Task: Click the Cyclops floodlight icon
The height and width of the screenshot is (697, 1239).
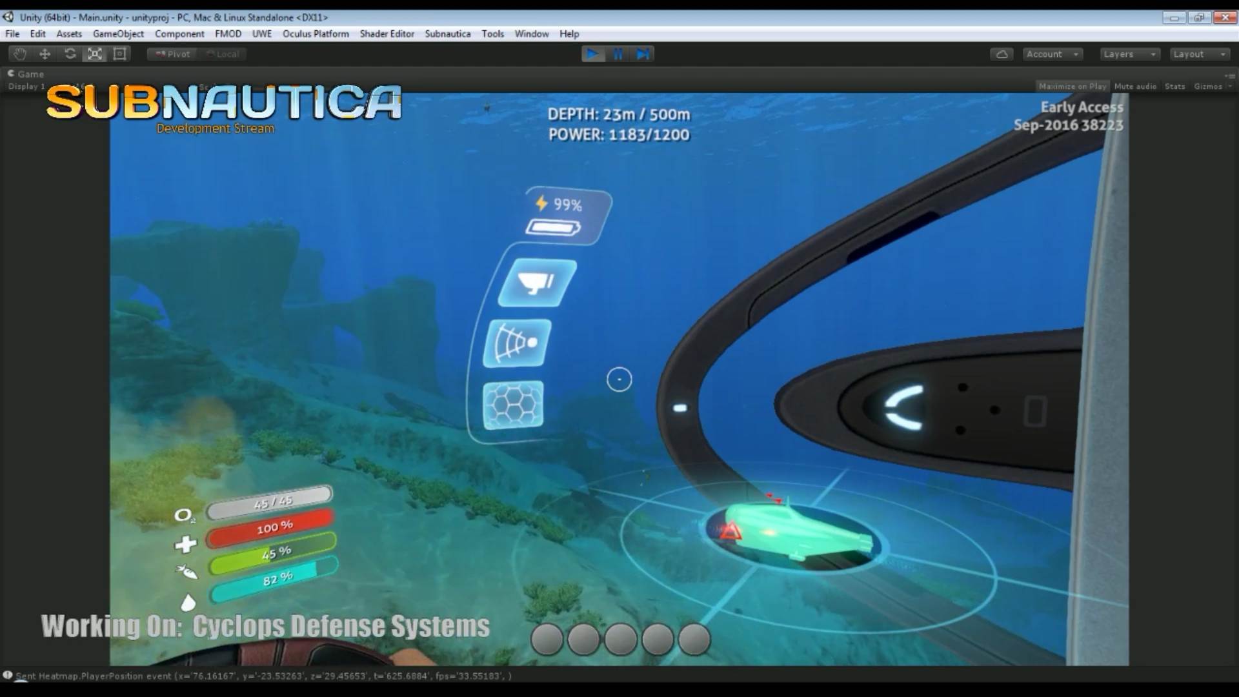Action: pyautogui.click(x=537, y=283)
